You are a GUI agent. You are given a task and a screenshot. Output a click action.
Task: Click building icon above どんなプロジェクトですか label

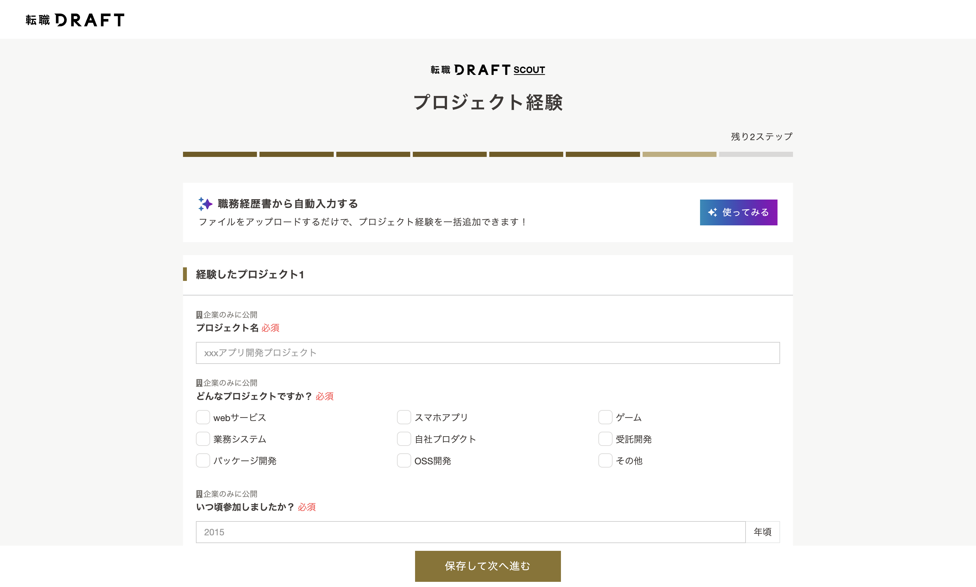coord(199,383)
